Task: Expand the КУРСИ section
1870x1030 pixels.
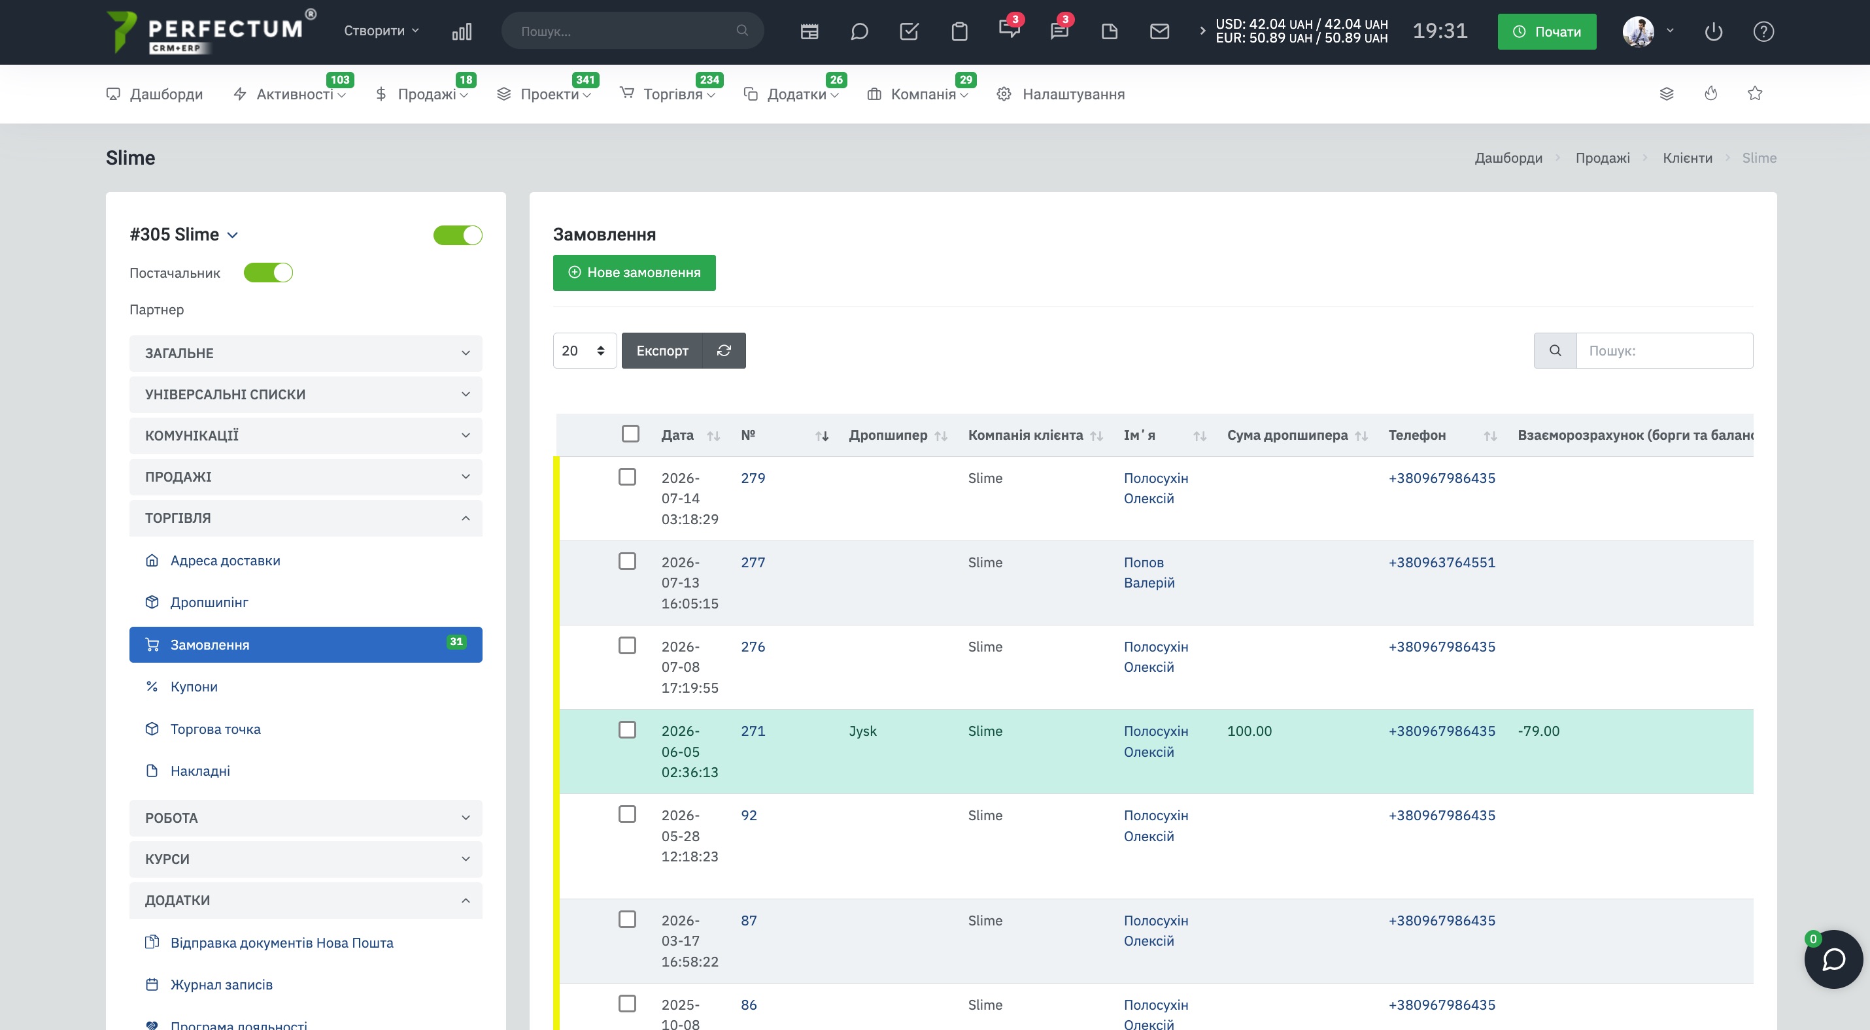Action: tap(305, 859)
